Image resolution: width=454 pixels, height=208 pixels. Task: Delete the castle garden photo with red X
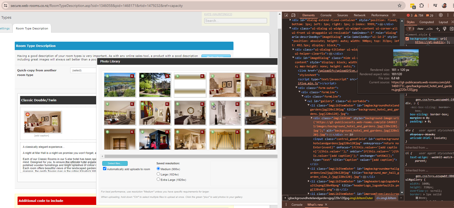coord(167,76)
